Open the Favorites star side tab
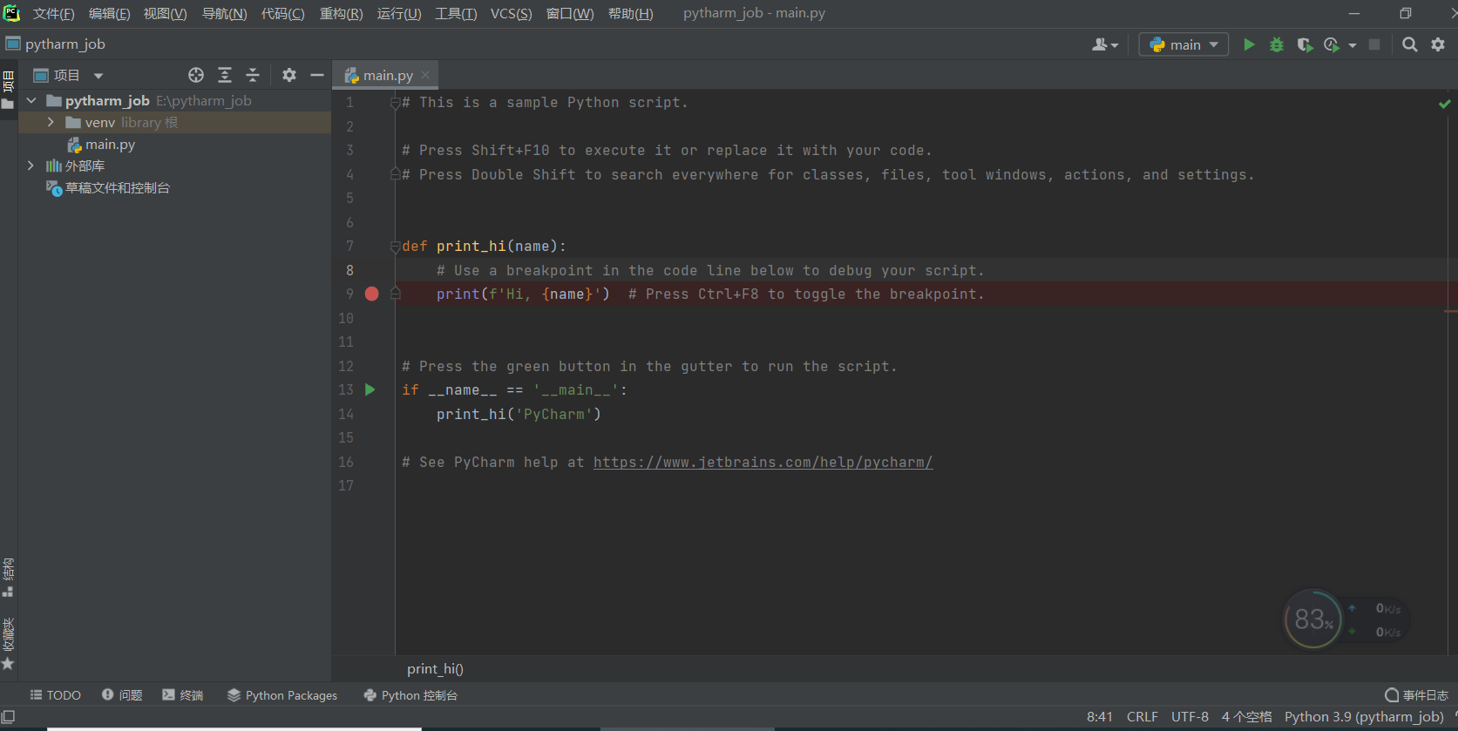 tap(8, 645)
